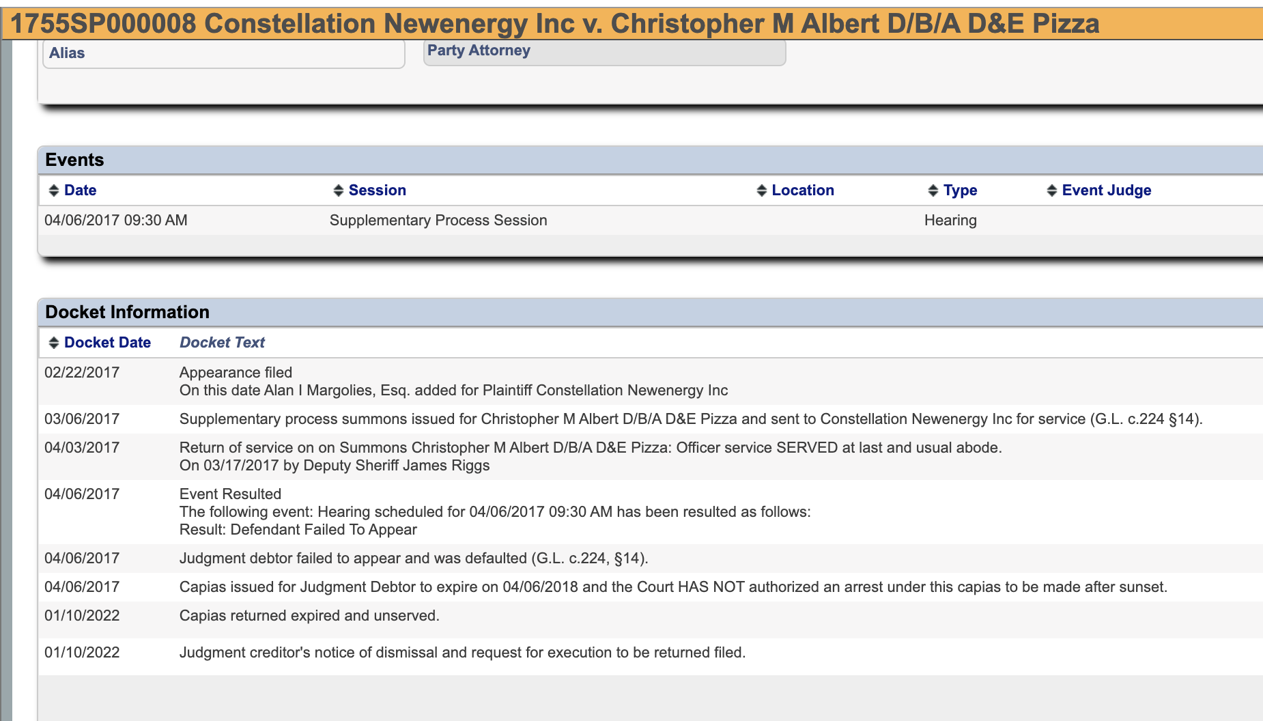
Task: Click the sort arrows beside Docket Date
Action: [54, 343]
